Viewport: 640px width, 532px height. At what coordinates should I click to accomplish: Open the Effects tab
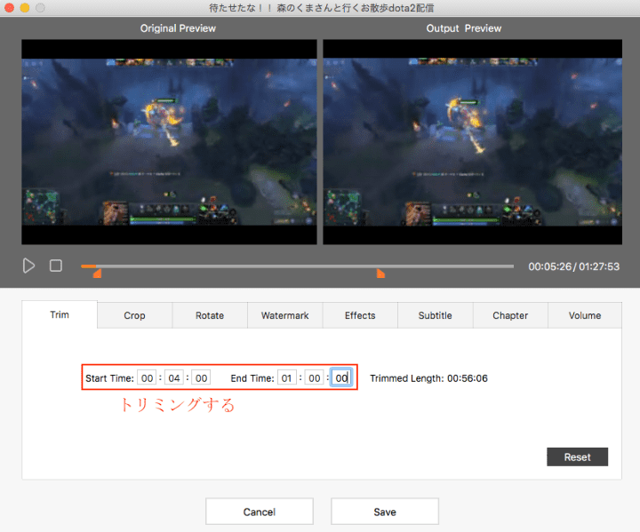(360, 315)
